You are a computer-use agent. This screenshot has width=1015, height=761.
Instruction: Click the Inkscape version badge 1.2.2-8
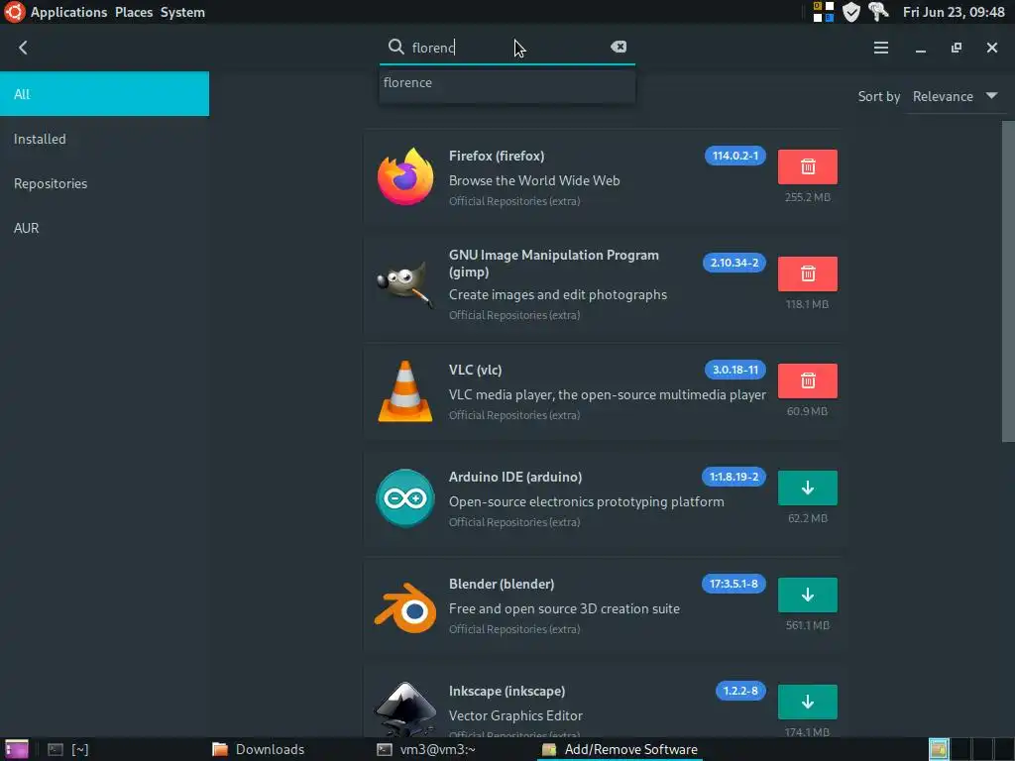740,691
